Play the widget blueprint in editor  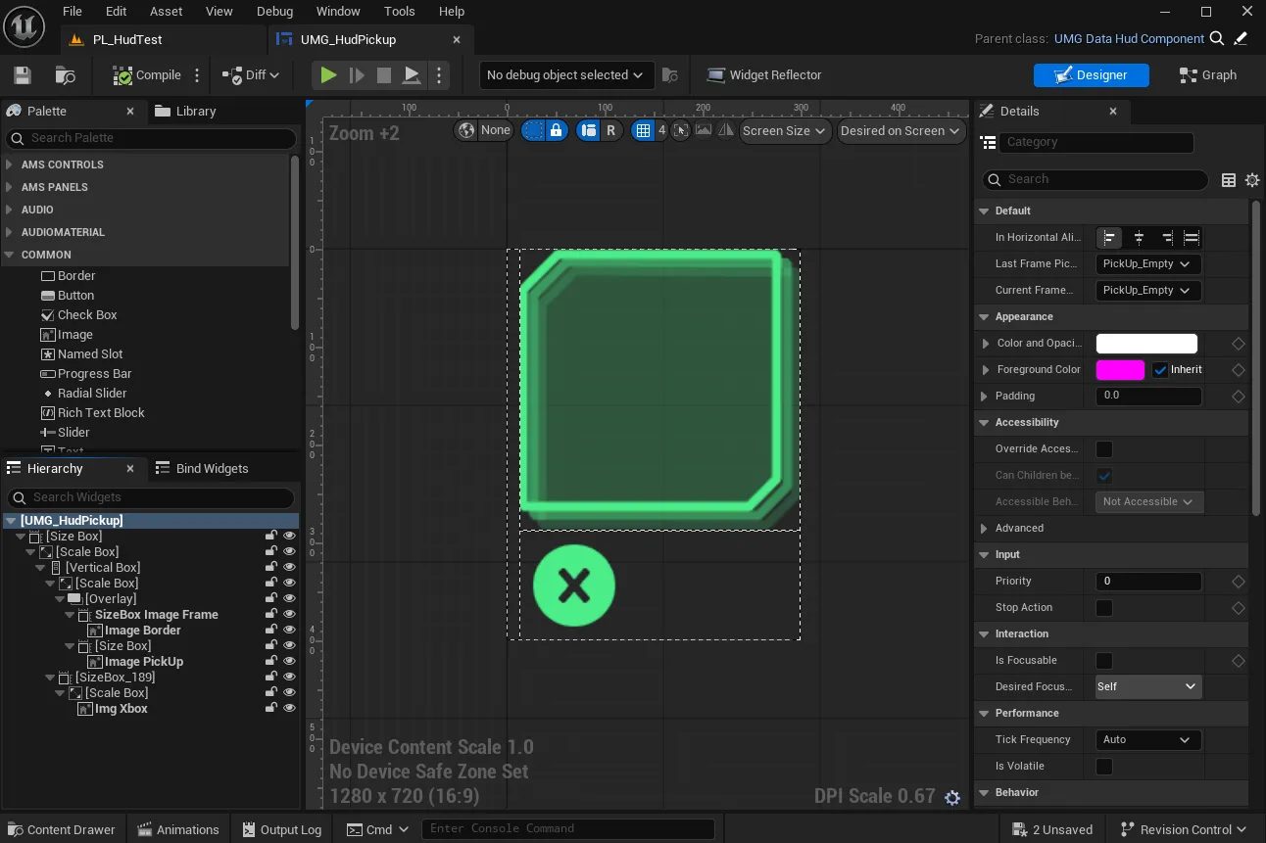coord(328,74)
